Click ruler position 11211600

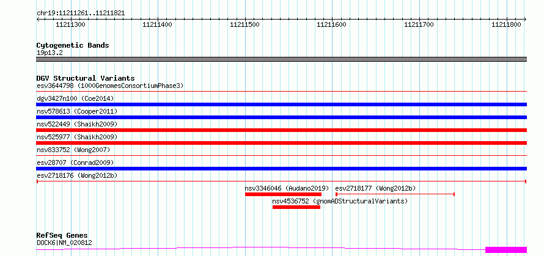332,24
